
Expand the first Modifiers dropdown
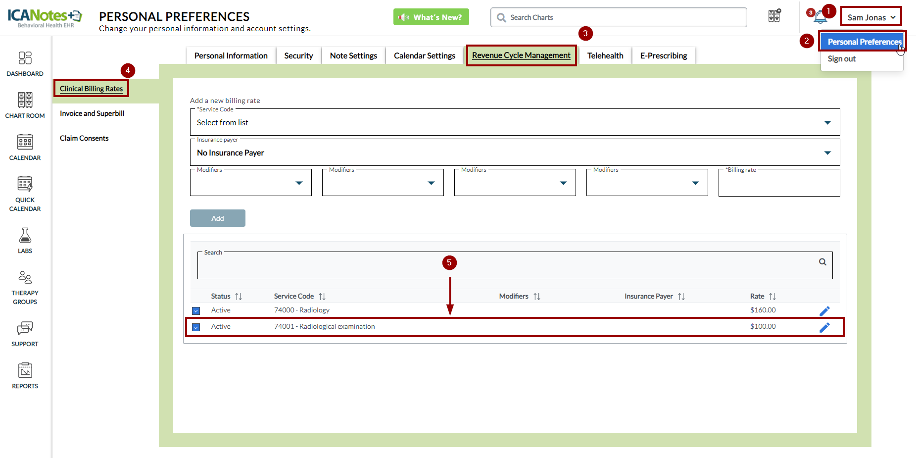point(299,183)
